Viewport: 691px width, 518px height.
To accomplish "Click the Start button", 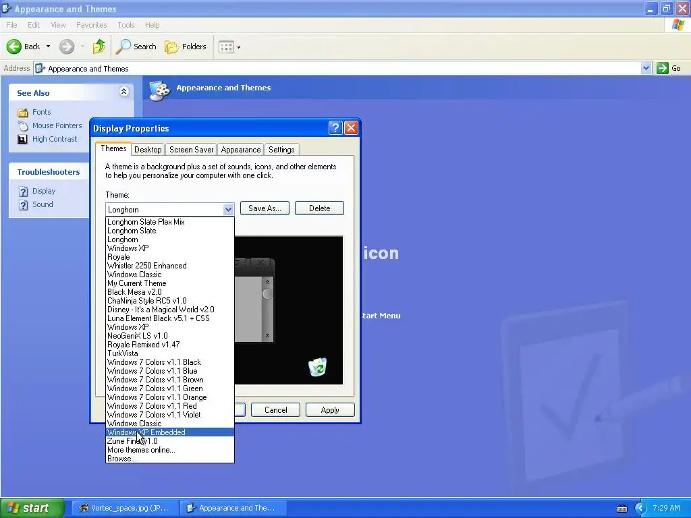I will [32, 508].
